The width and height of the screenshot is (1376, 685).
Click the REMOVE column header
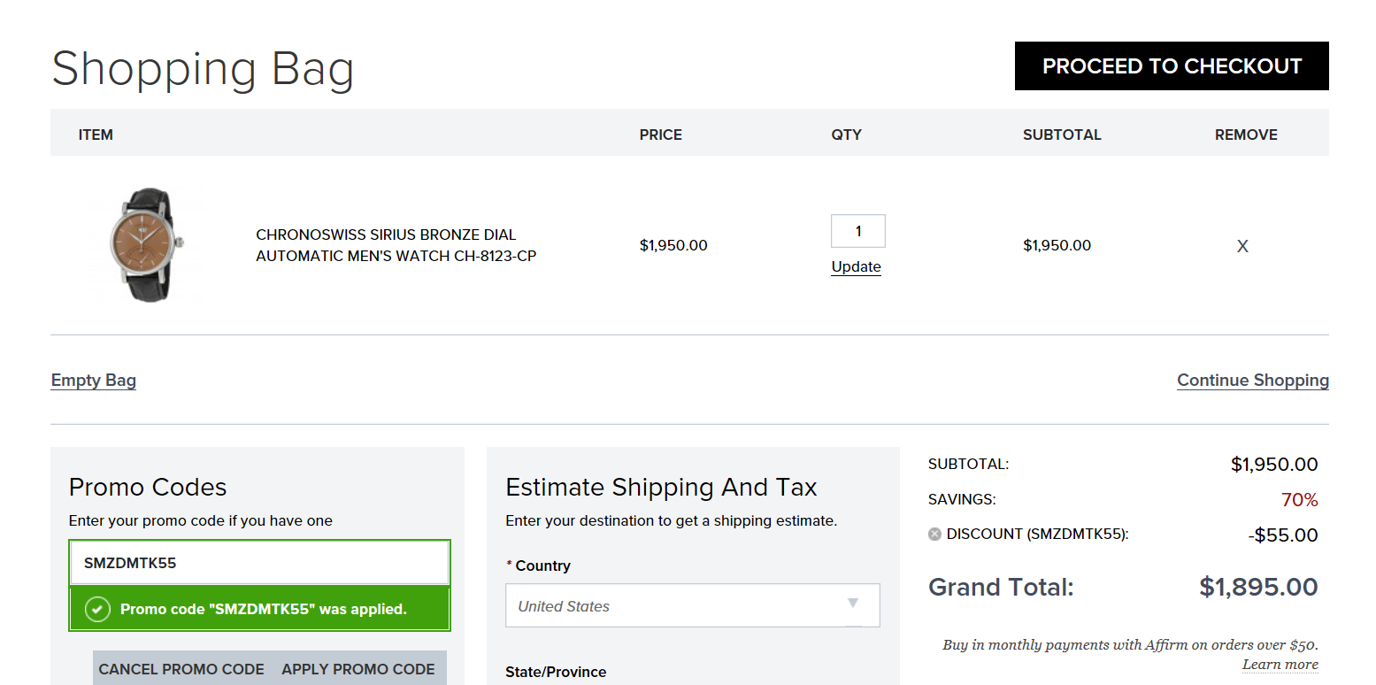tap(1246, 135)
